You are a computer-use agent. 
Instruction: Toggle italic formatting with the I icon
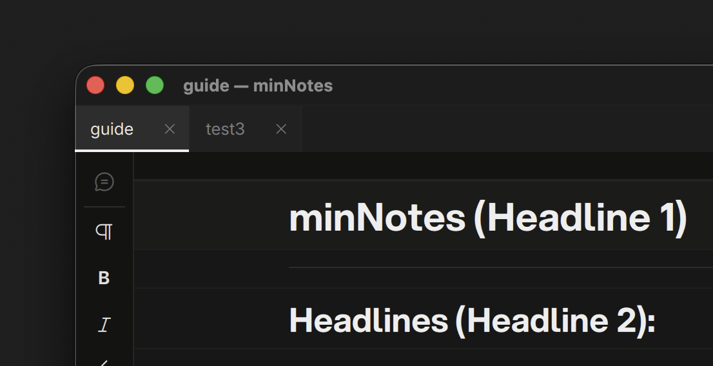[x=104, y=325]
